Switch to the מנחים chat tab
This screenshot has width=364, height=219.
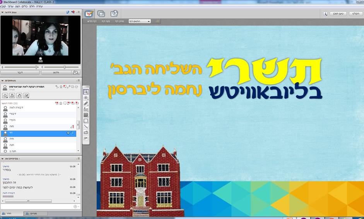tap(36, 213)
